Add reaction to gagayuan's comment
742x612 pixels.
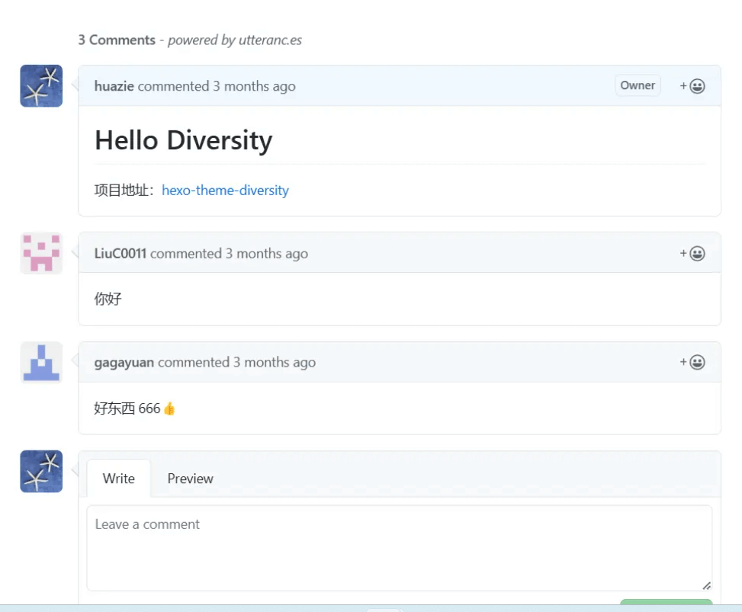692,362
